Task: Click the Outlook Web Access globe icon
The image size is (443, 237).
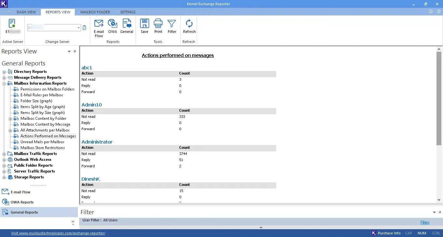Action: (10, 160)
